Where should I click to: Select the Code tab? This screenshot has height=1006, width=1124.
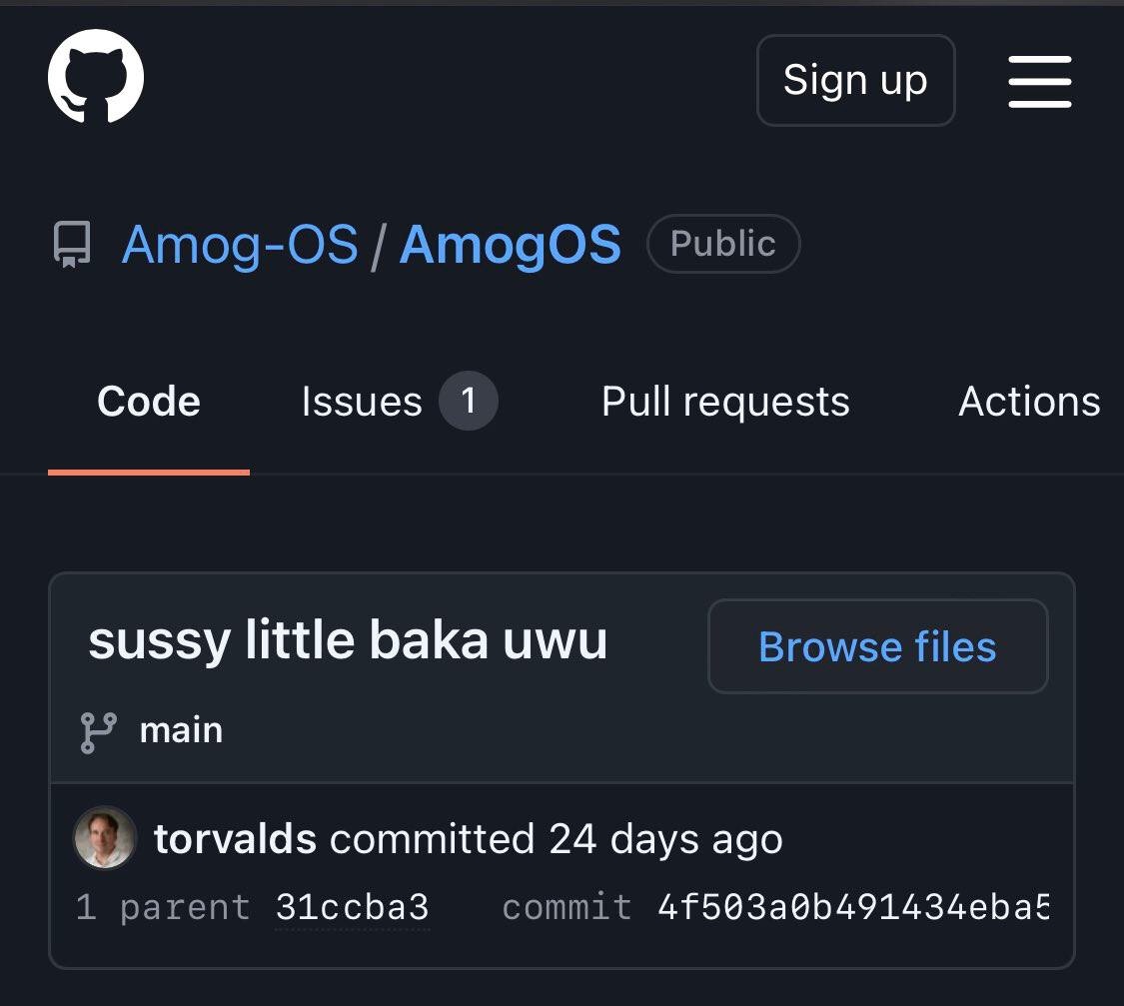(x=148, y=401)
